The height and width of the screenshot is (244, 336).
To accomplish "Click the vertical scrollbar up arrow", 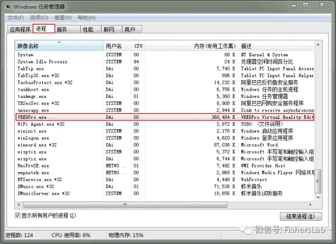I will coord(318,45).
